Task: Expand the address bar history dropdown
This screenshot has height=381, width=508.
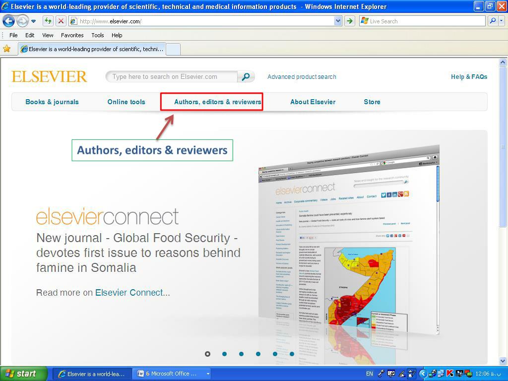Action: click(x=338, y=21)
